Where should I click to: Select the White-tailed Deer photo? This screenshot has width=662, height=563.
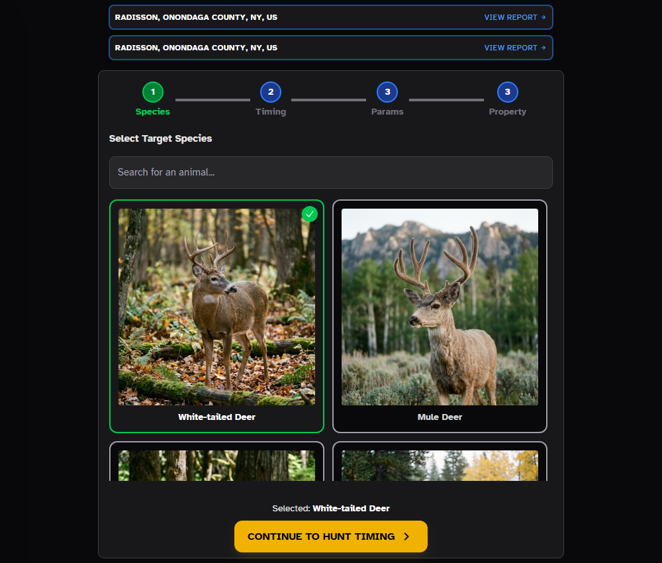click(216, 307)
